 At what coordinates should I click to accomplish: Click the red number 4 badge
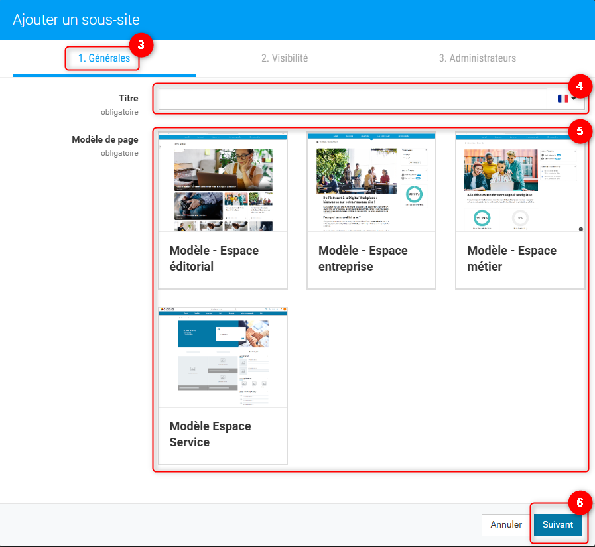pyautogui.click(x=579, y=86)
